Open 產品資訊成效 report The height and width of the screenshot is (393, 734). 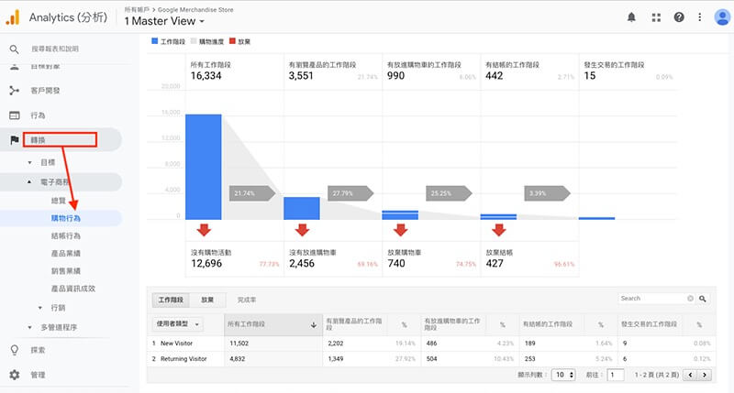click(73, 289)
